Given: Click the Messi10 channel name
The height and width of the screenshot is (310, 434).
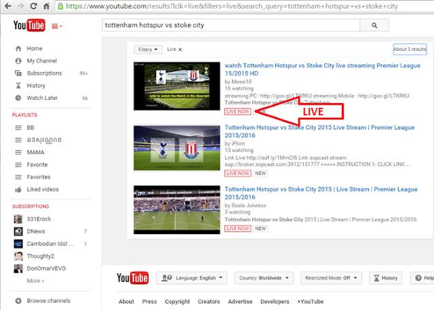Looking at the screenshot, I should [241, 81].
